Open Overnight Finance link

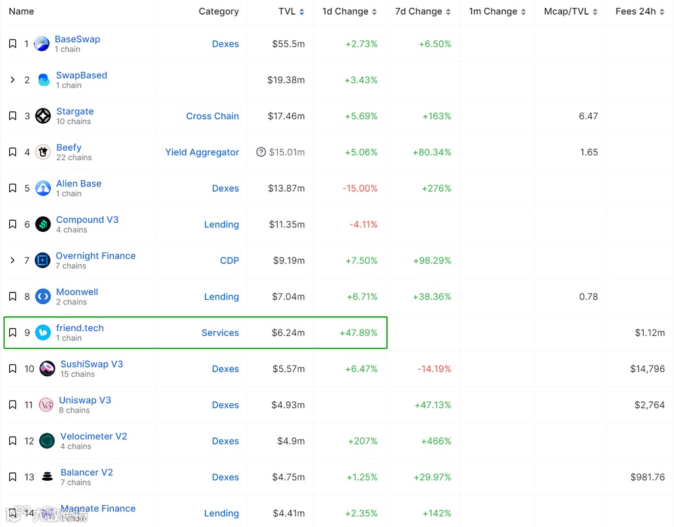click(95, 256)
